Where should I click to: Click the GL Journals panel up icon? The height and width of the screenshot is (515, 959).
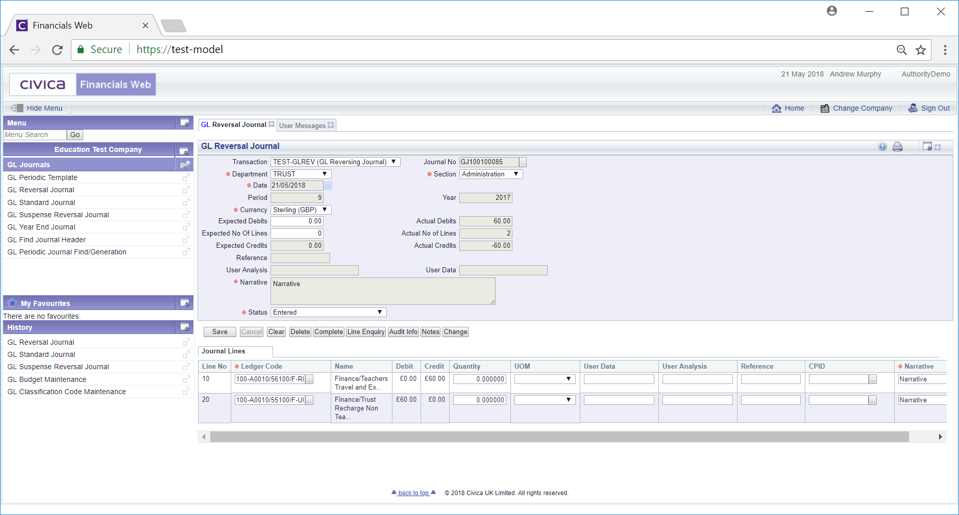click(x=185, y=164)
